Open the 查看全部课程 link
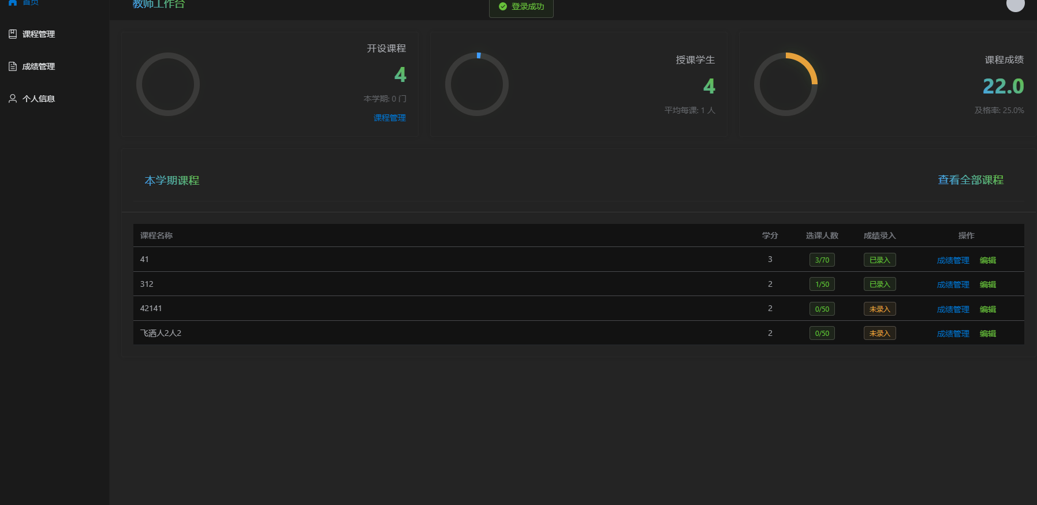 tap(970, 180)
